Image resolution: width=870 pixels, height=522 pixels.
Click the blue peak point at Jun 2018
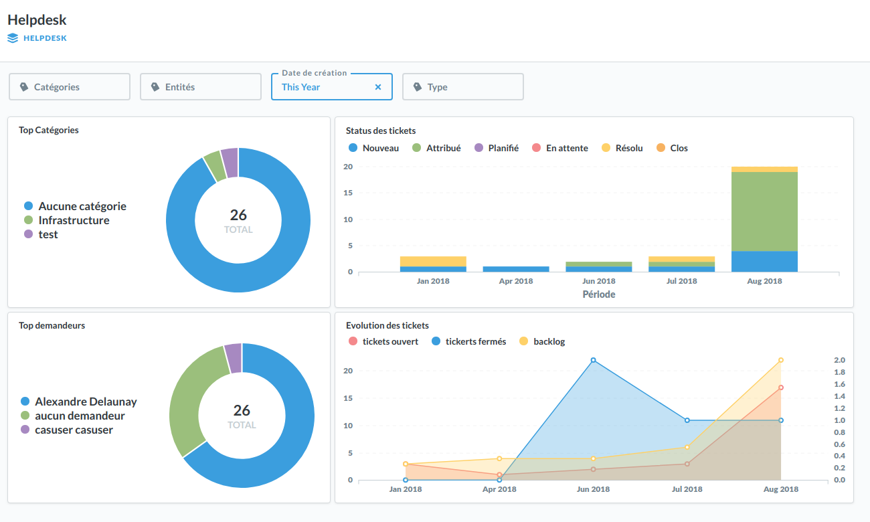pos(594,360)
